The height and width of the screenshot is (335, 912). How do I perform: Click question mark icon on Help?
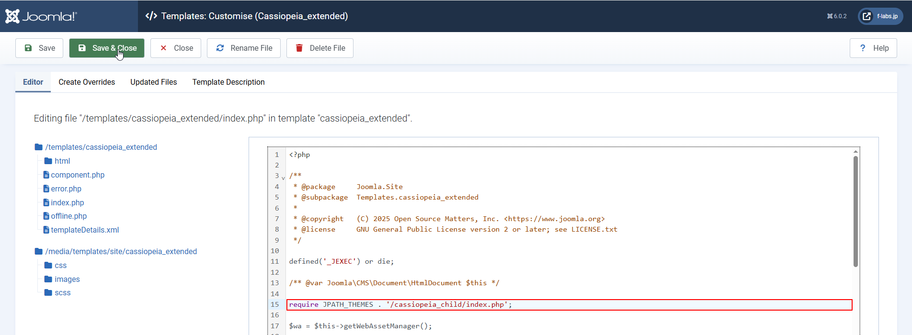pos(863,48)
